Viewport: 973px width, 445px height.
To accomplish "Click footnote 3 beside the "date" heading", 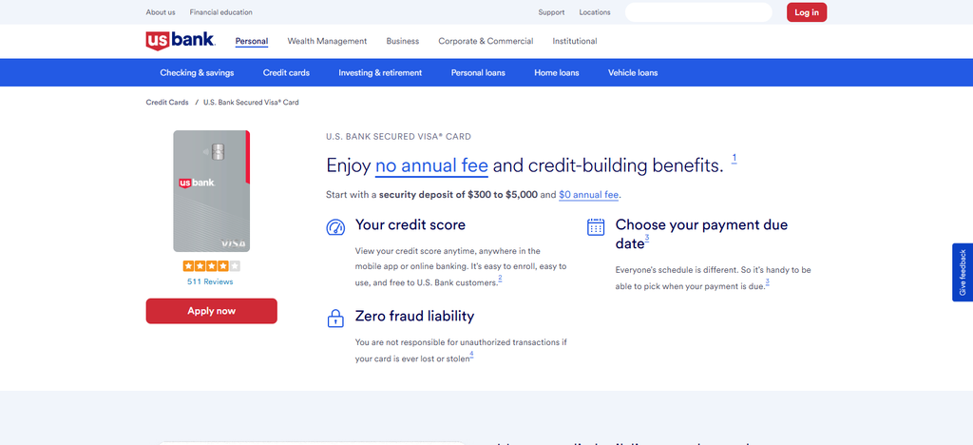I will (x=646, y=239).
